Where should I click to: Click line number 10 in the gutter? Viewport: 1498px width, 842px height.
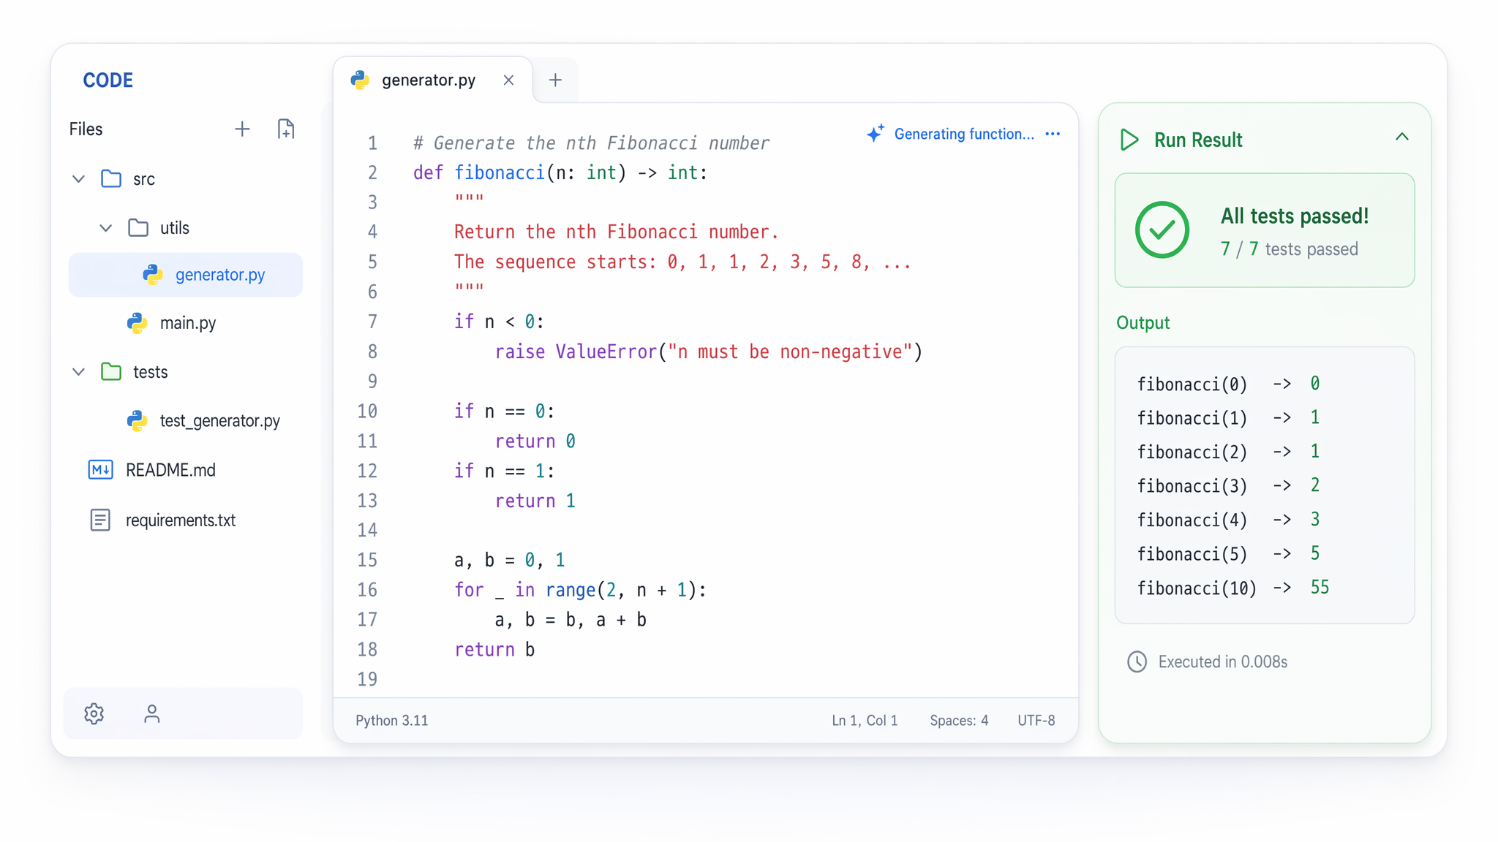(x=367, y=411)
